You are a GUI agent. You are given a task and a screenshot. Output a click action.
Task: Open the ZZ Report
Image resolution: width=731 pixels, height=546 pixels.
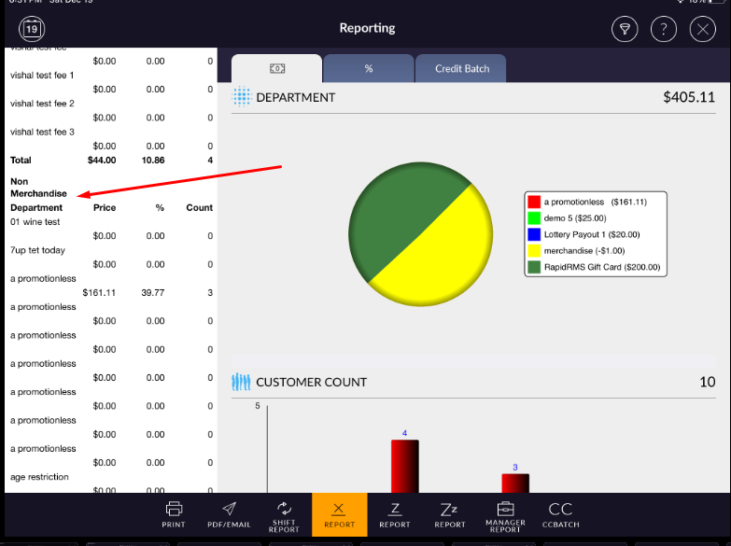click(449, 514)
